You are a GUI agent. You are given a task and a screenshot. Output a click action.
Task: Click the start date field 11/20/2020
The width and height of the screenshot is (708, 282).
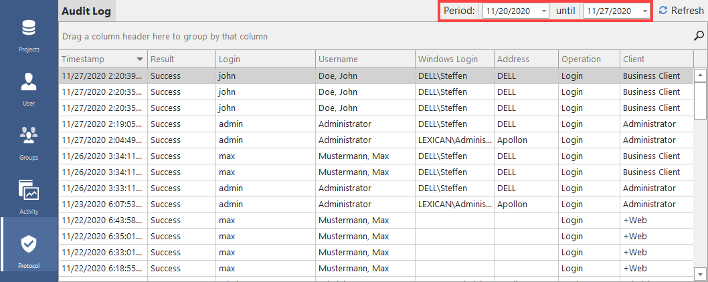(510, 11)
